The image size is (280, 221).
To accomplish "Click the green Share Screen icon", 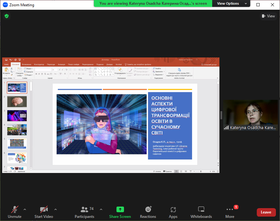I will (120, 209).
